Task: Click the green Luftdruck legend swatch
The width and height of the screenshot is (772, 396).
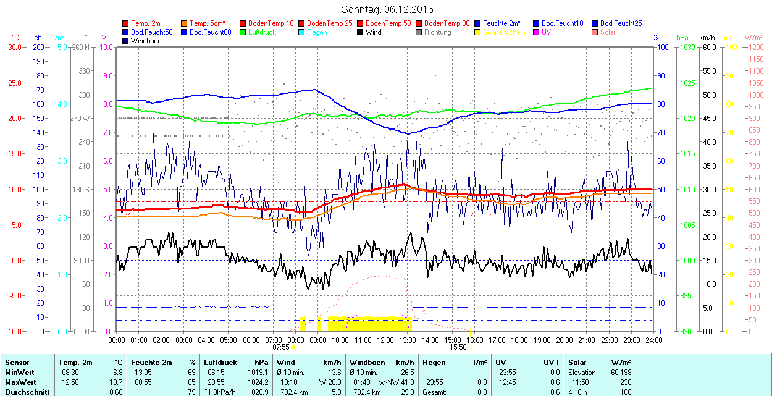Action: (x=243, y=32)
